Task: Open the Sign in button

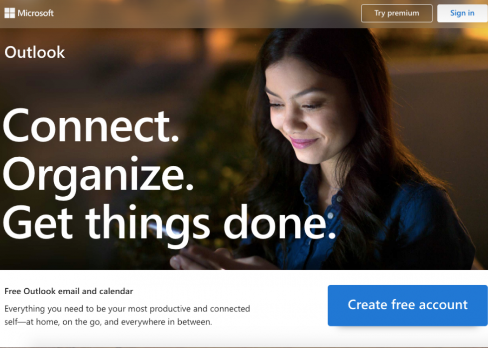Action: tap(462, 13)
